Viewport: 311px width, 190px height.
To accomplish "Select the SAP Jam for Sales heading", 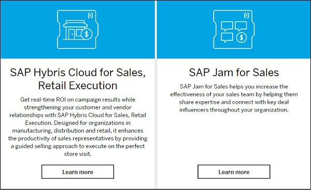I will (234, 72).
